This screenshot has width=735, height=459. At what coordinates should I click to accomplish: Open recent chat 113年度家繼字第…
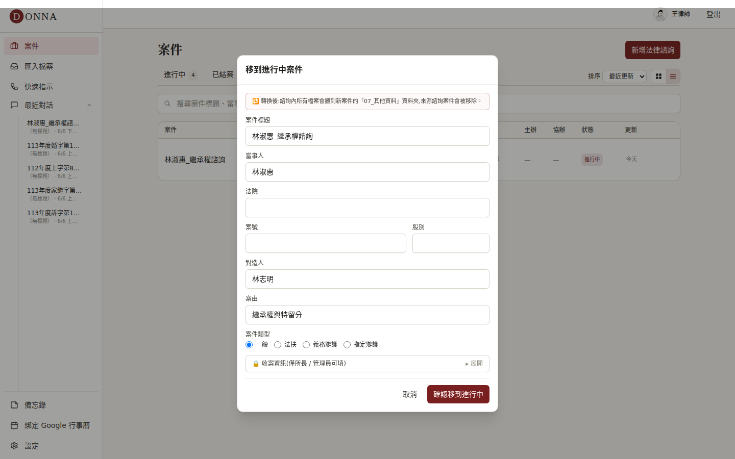(53, 194)
